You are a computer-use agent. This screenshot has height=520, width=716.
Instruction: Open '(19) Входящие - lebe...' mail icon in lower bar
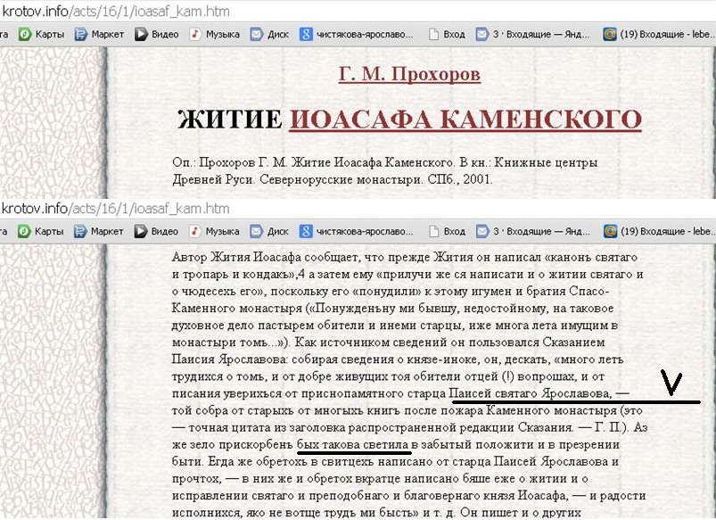[610, 231]
